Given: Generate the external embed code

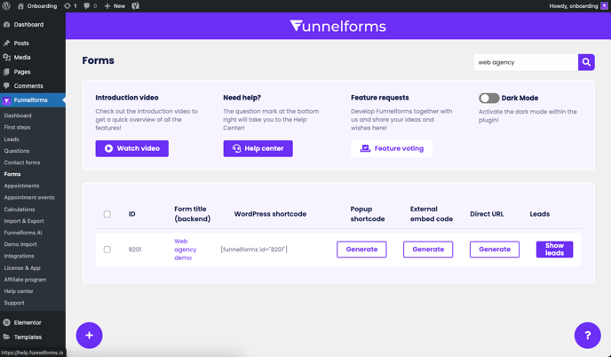Looking at the screenshot, I should pyautogui.click(x=428, y=250).
